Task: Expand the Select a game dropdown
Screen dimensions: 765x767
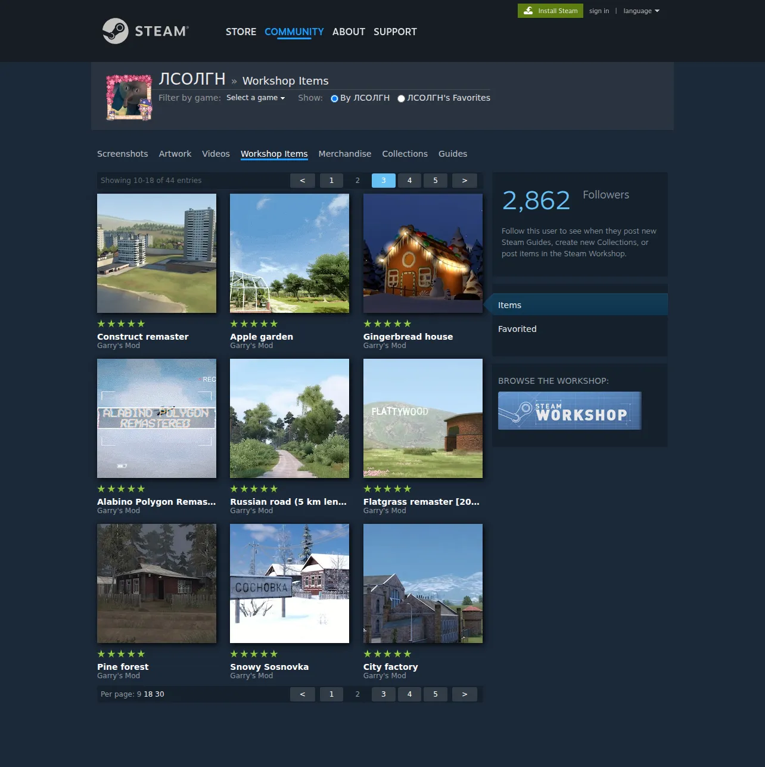Action: pos(256,98)
